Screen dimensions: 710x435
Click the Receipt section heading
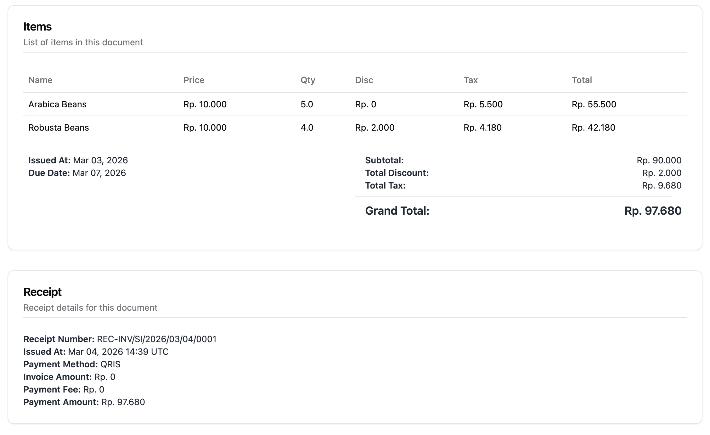click(x=42, y=292)
